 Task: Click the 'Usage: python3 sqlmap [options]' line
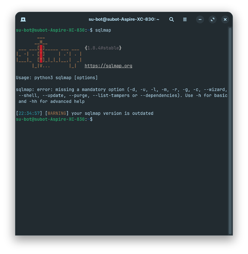[x=57, y=77]
